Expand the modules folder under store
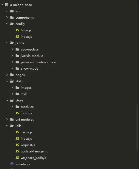This screenshot has height=169, width=139. (12, 107)
